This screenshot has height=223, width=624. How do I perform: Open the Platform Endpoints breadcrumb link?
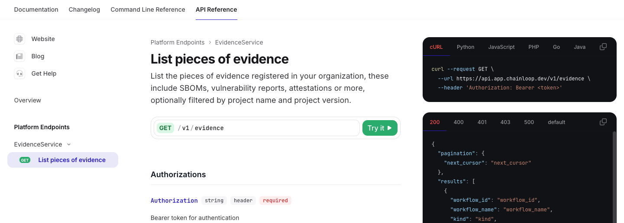[x=178, y=42]
